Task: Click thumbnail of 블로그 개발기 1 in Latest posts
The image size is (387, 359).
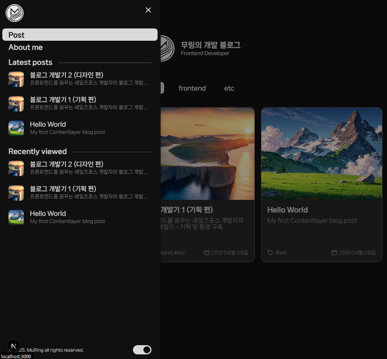Action: [x=16, y=104]
